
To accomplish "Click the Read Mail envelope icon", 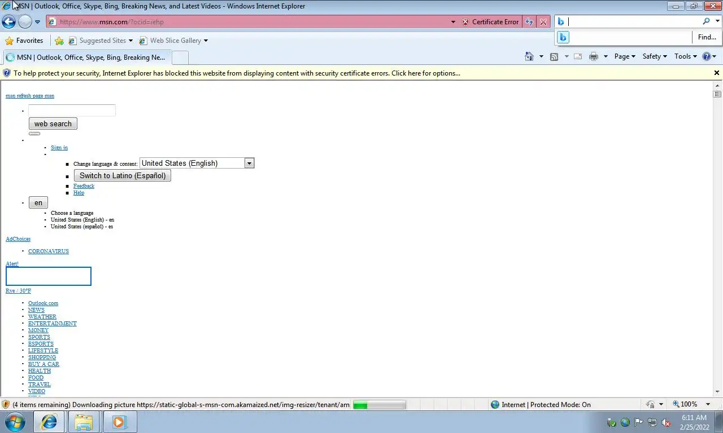I will coord(578,56).
